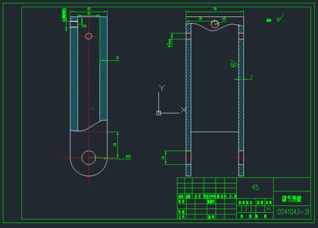Select the roughness triangle symbol on right wall
318x228 pixels.
[x=234, y=63]
